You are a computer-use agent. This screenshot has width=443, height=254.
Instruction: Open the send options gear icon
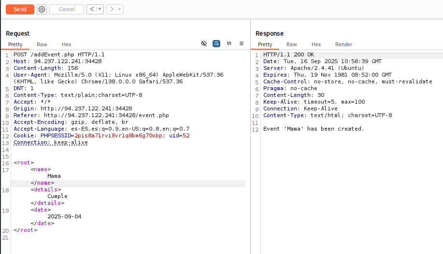(x=42, y=9)
